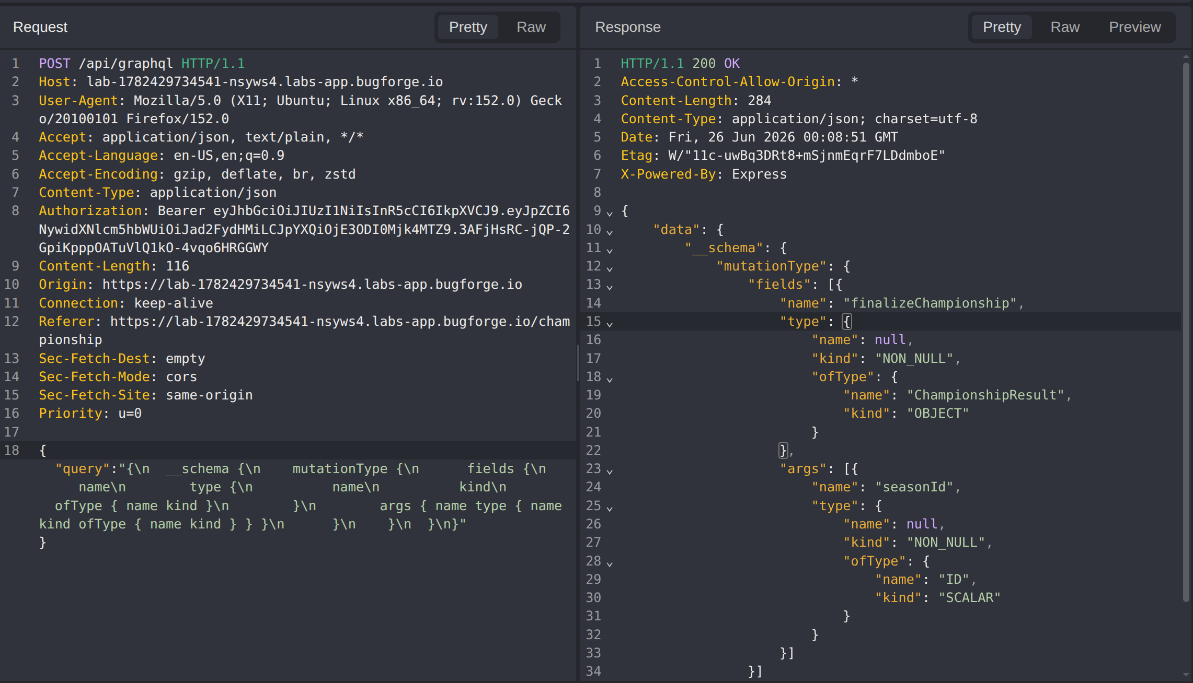Click the Sec-Fetch-Dest header
Screen dimensions: 1193x683
point(122,359)
